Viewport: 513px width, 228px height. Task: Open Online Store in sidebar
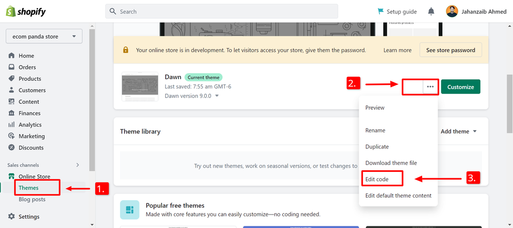[34, 176]
